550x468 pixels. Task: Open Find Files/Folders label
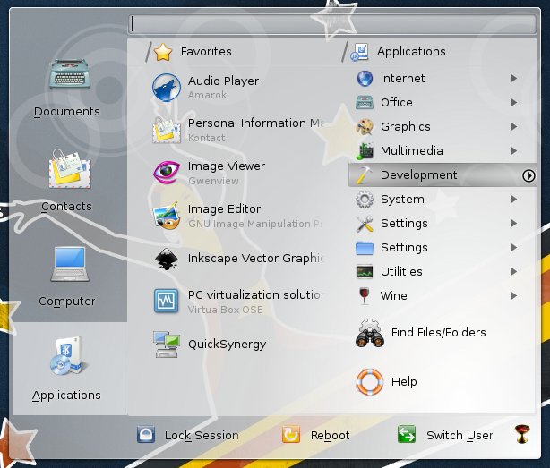pos(438,333)
